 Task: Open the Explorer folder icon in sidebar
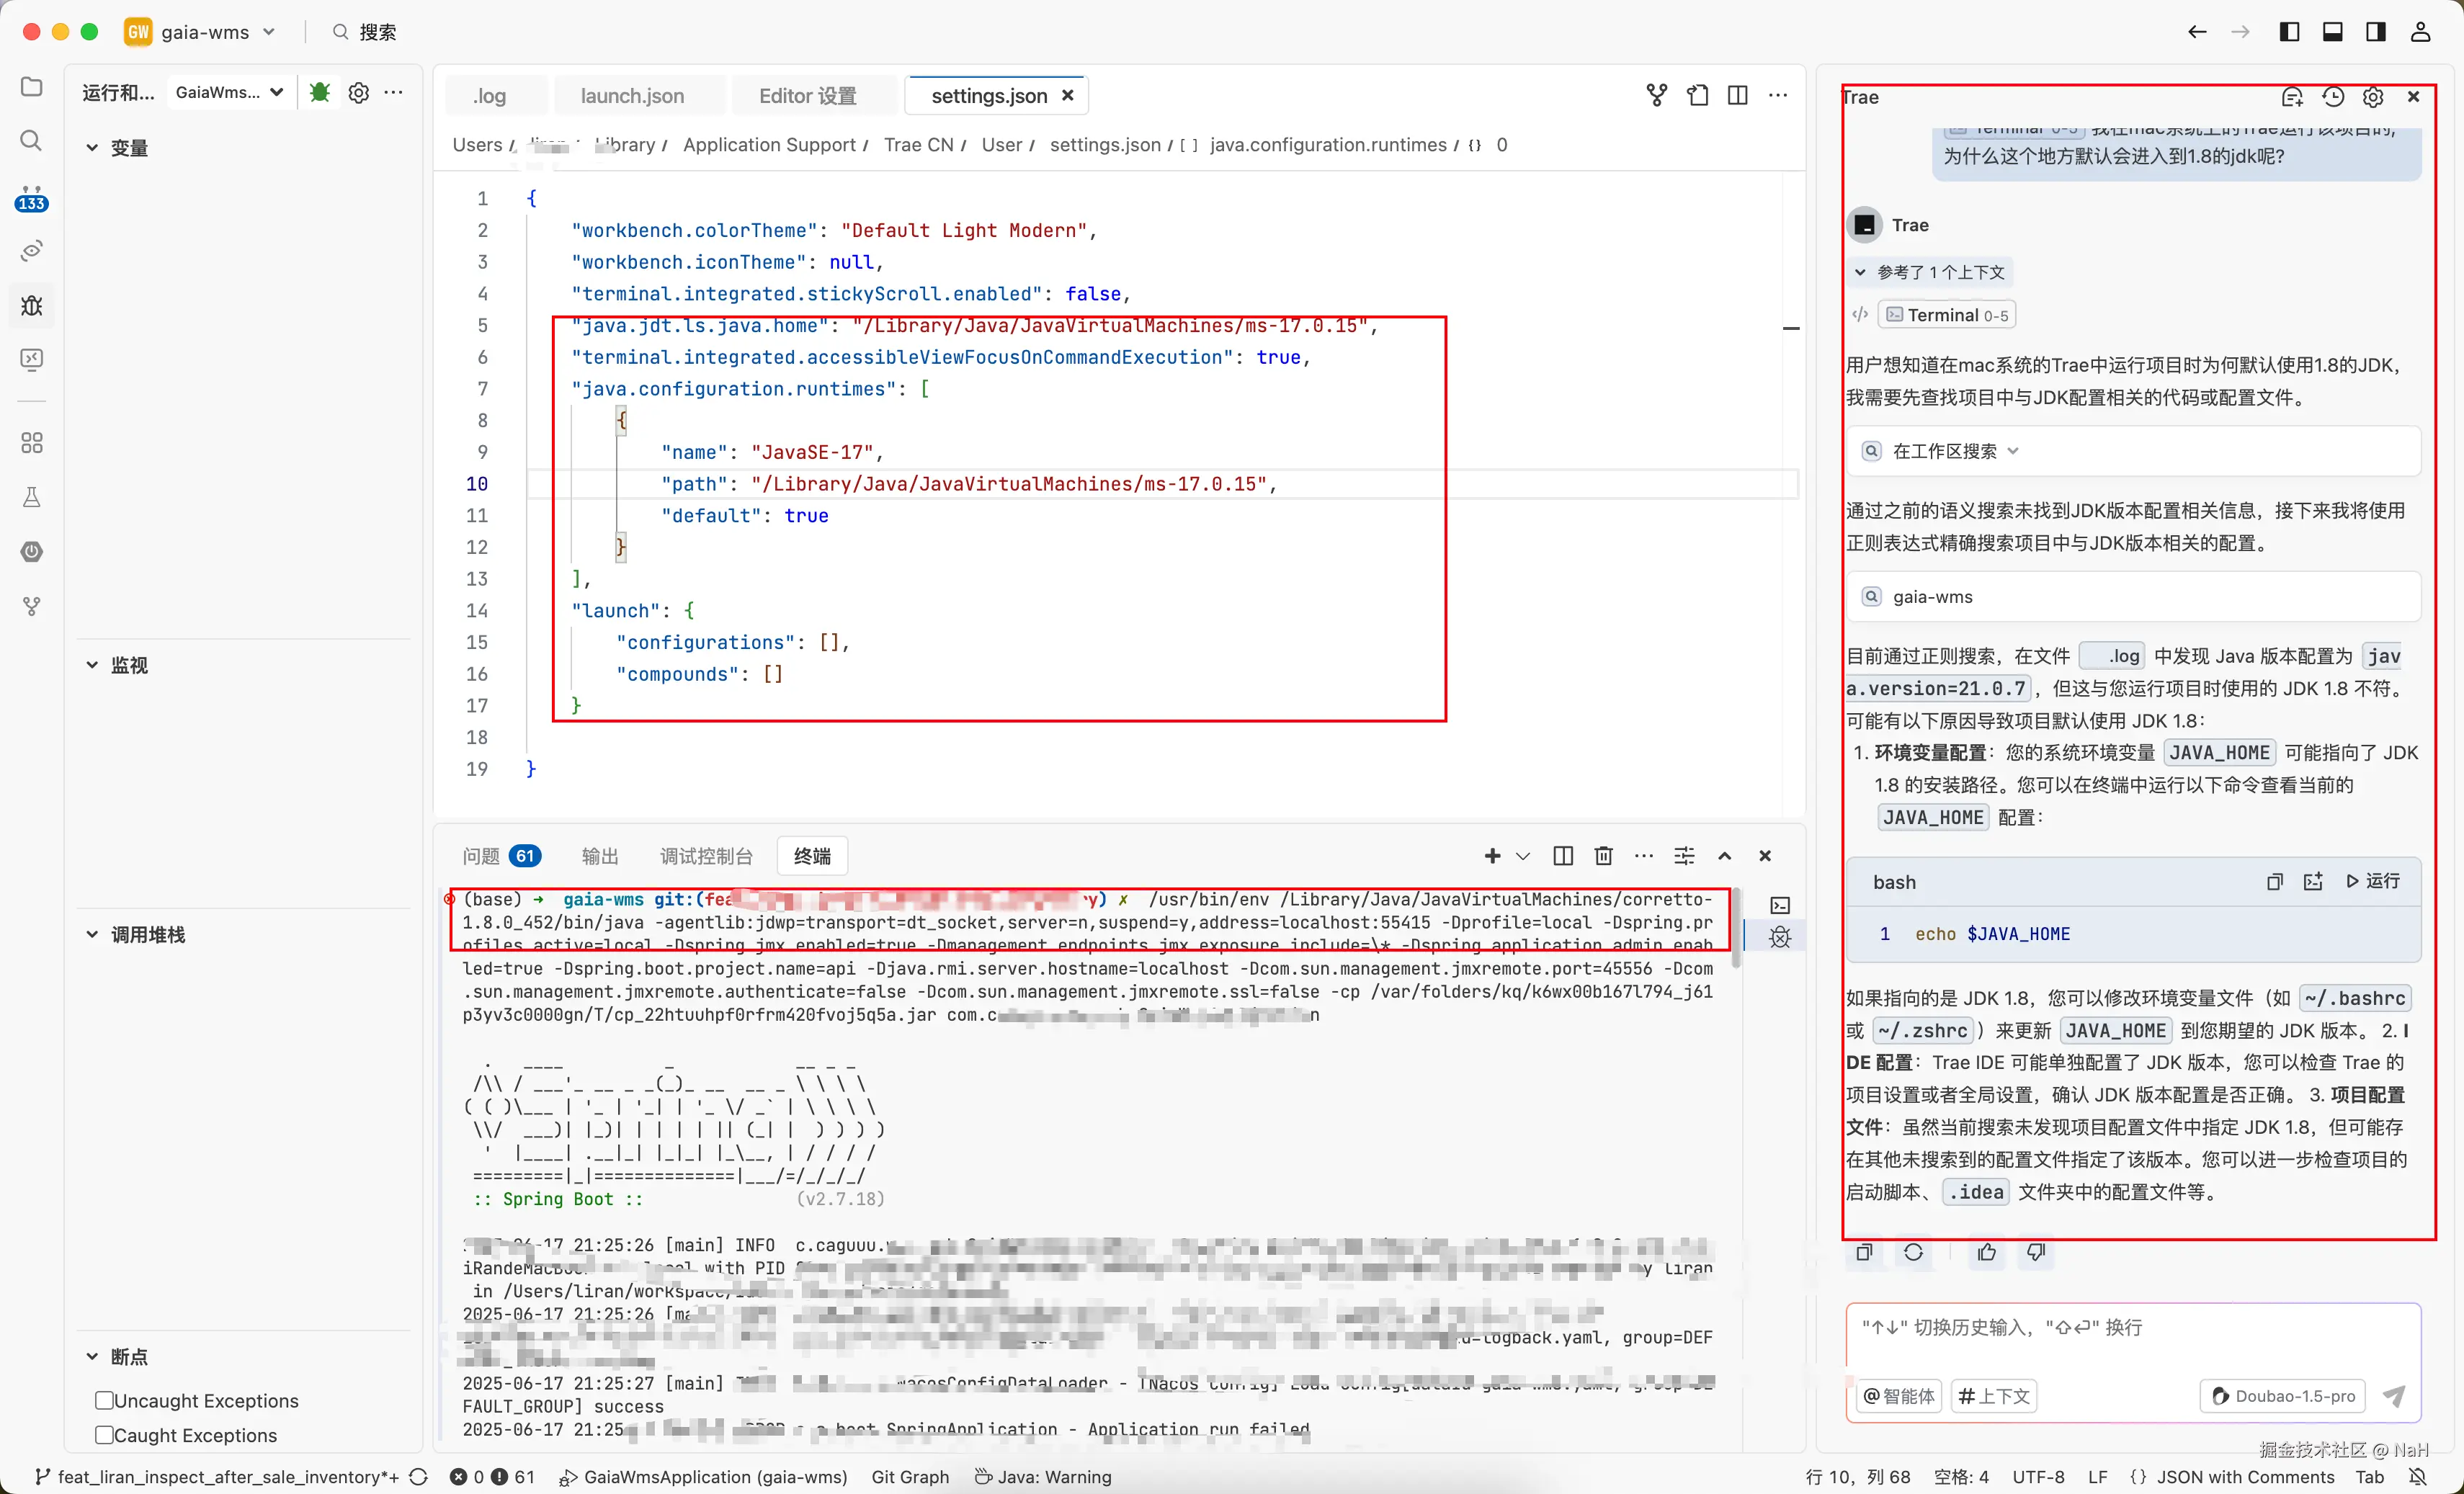coord(32,87)
